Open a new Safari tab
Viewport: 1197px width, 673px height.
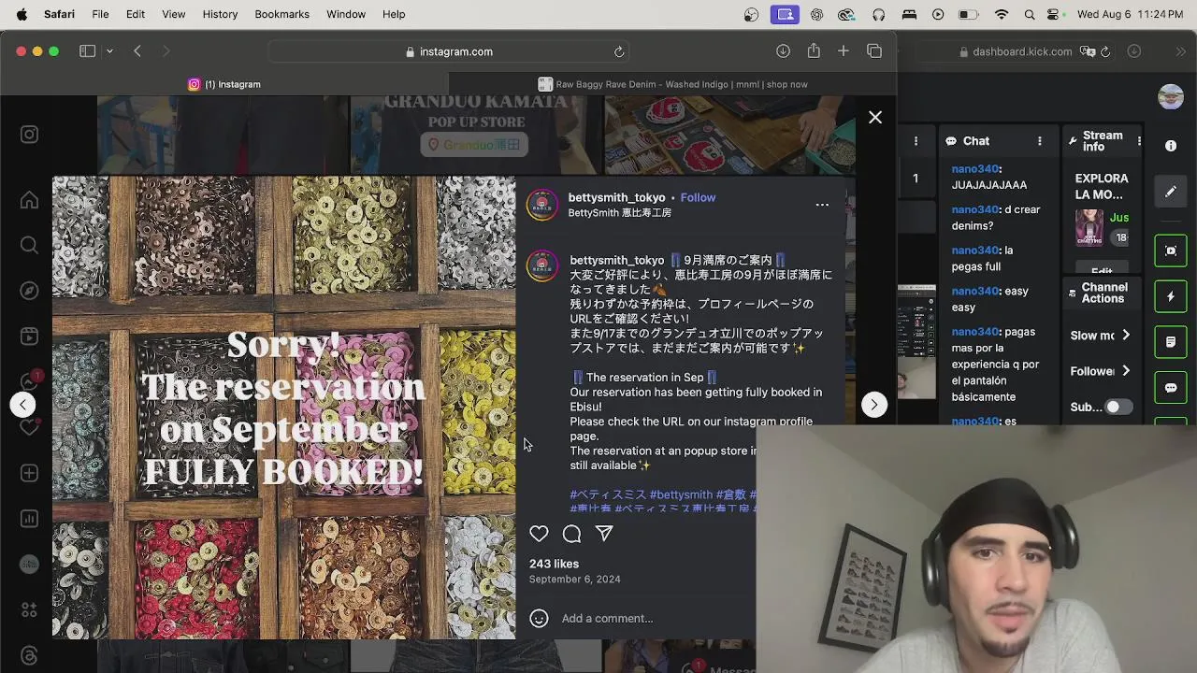coord(844,51)
